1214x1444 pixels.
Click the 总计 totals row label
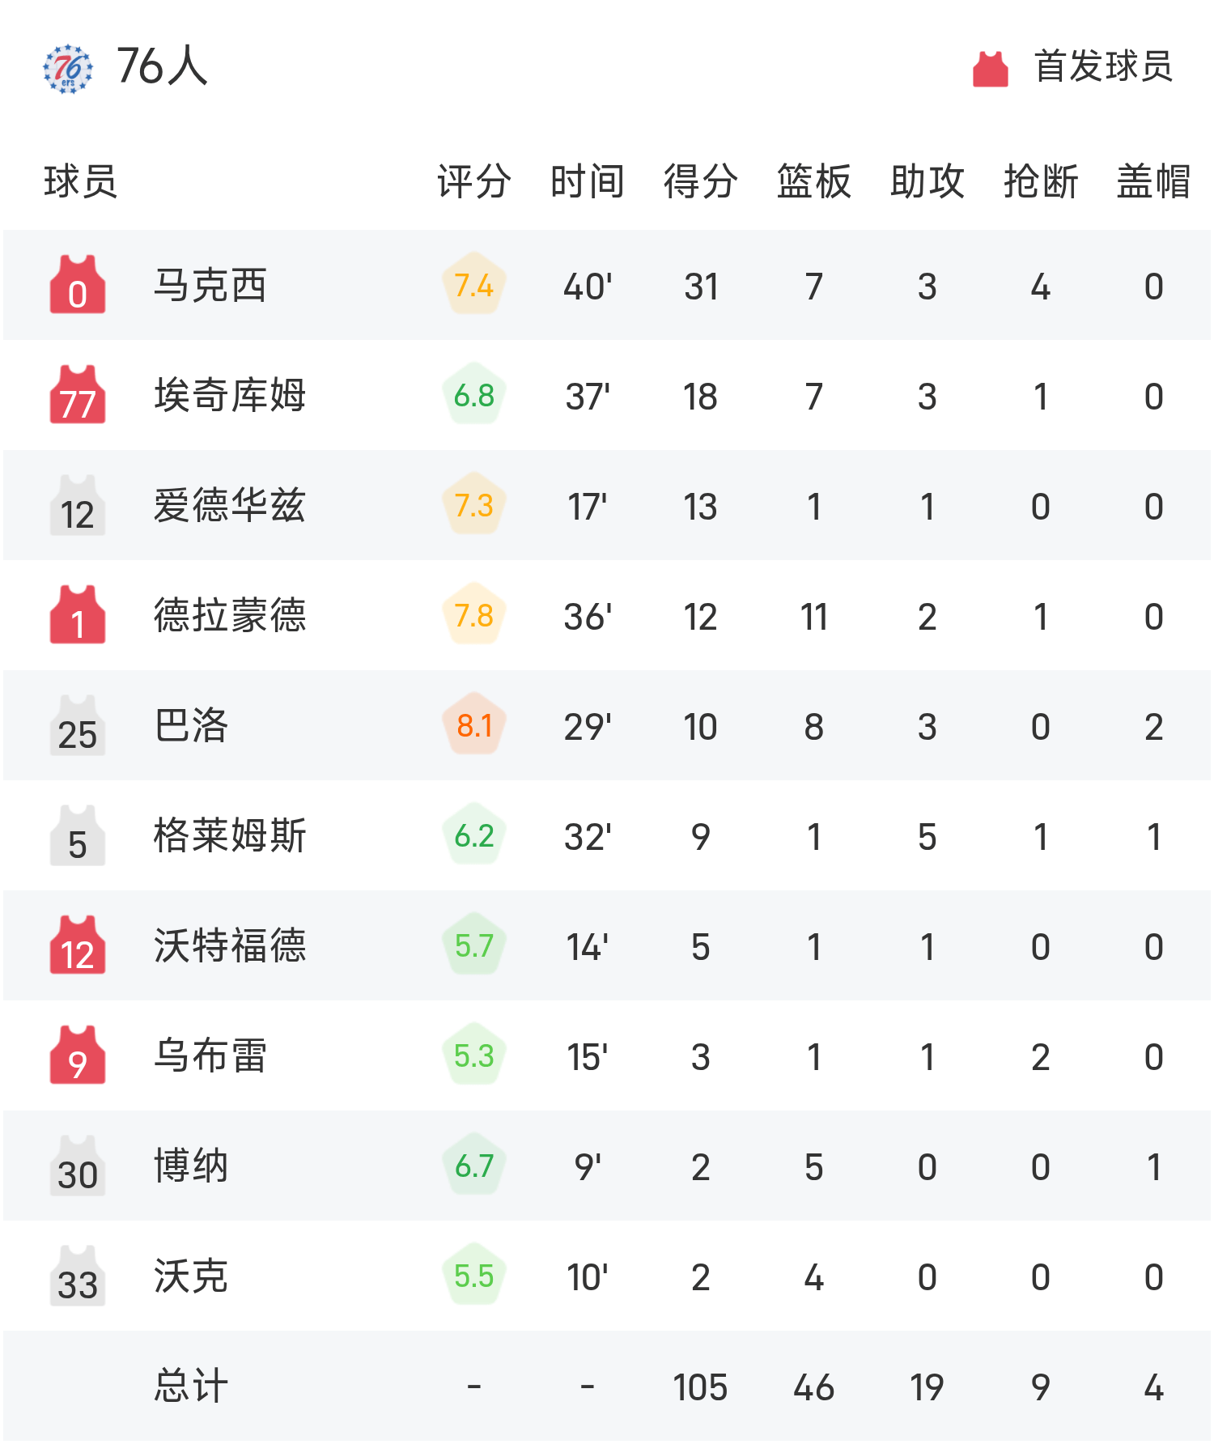(191, 1386)
